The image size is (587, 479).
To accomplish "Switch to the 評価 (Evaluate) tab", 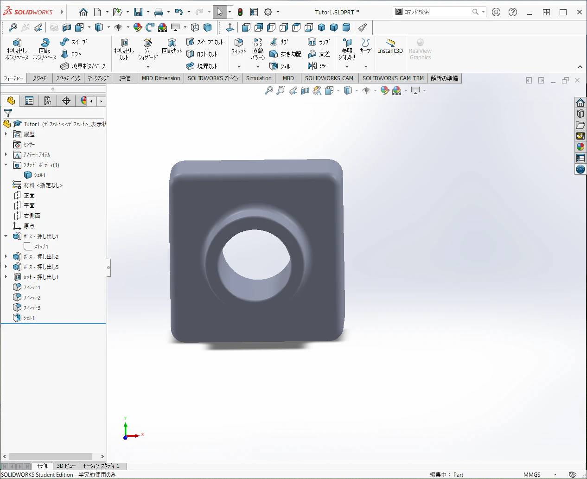I will 125,78.
